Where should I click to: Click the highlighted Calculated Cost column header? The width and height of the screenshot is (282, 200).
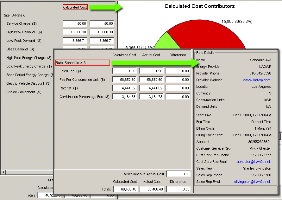[x=75, y=7]
